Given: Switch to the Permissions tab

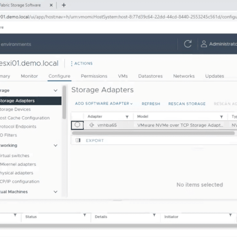Looking at the screenshot, I should click(94, 76).
